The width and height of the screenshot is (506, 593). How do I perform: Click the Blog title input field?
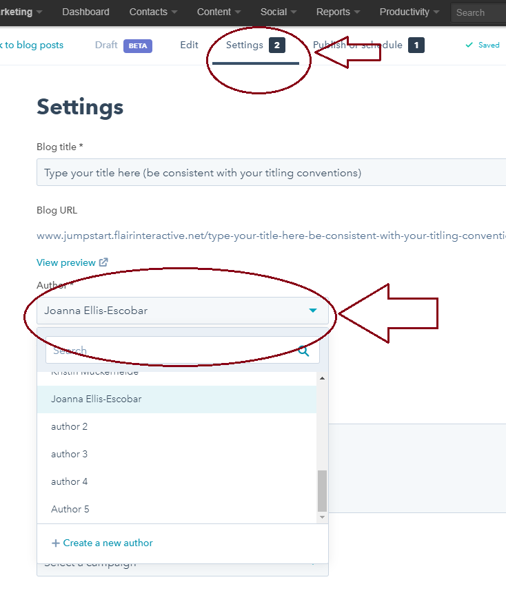tap(269, 173)
